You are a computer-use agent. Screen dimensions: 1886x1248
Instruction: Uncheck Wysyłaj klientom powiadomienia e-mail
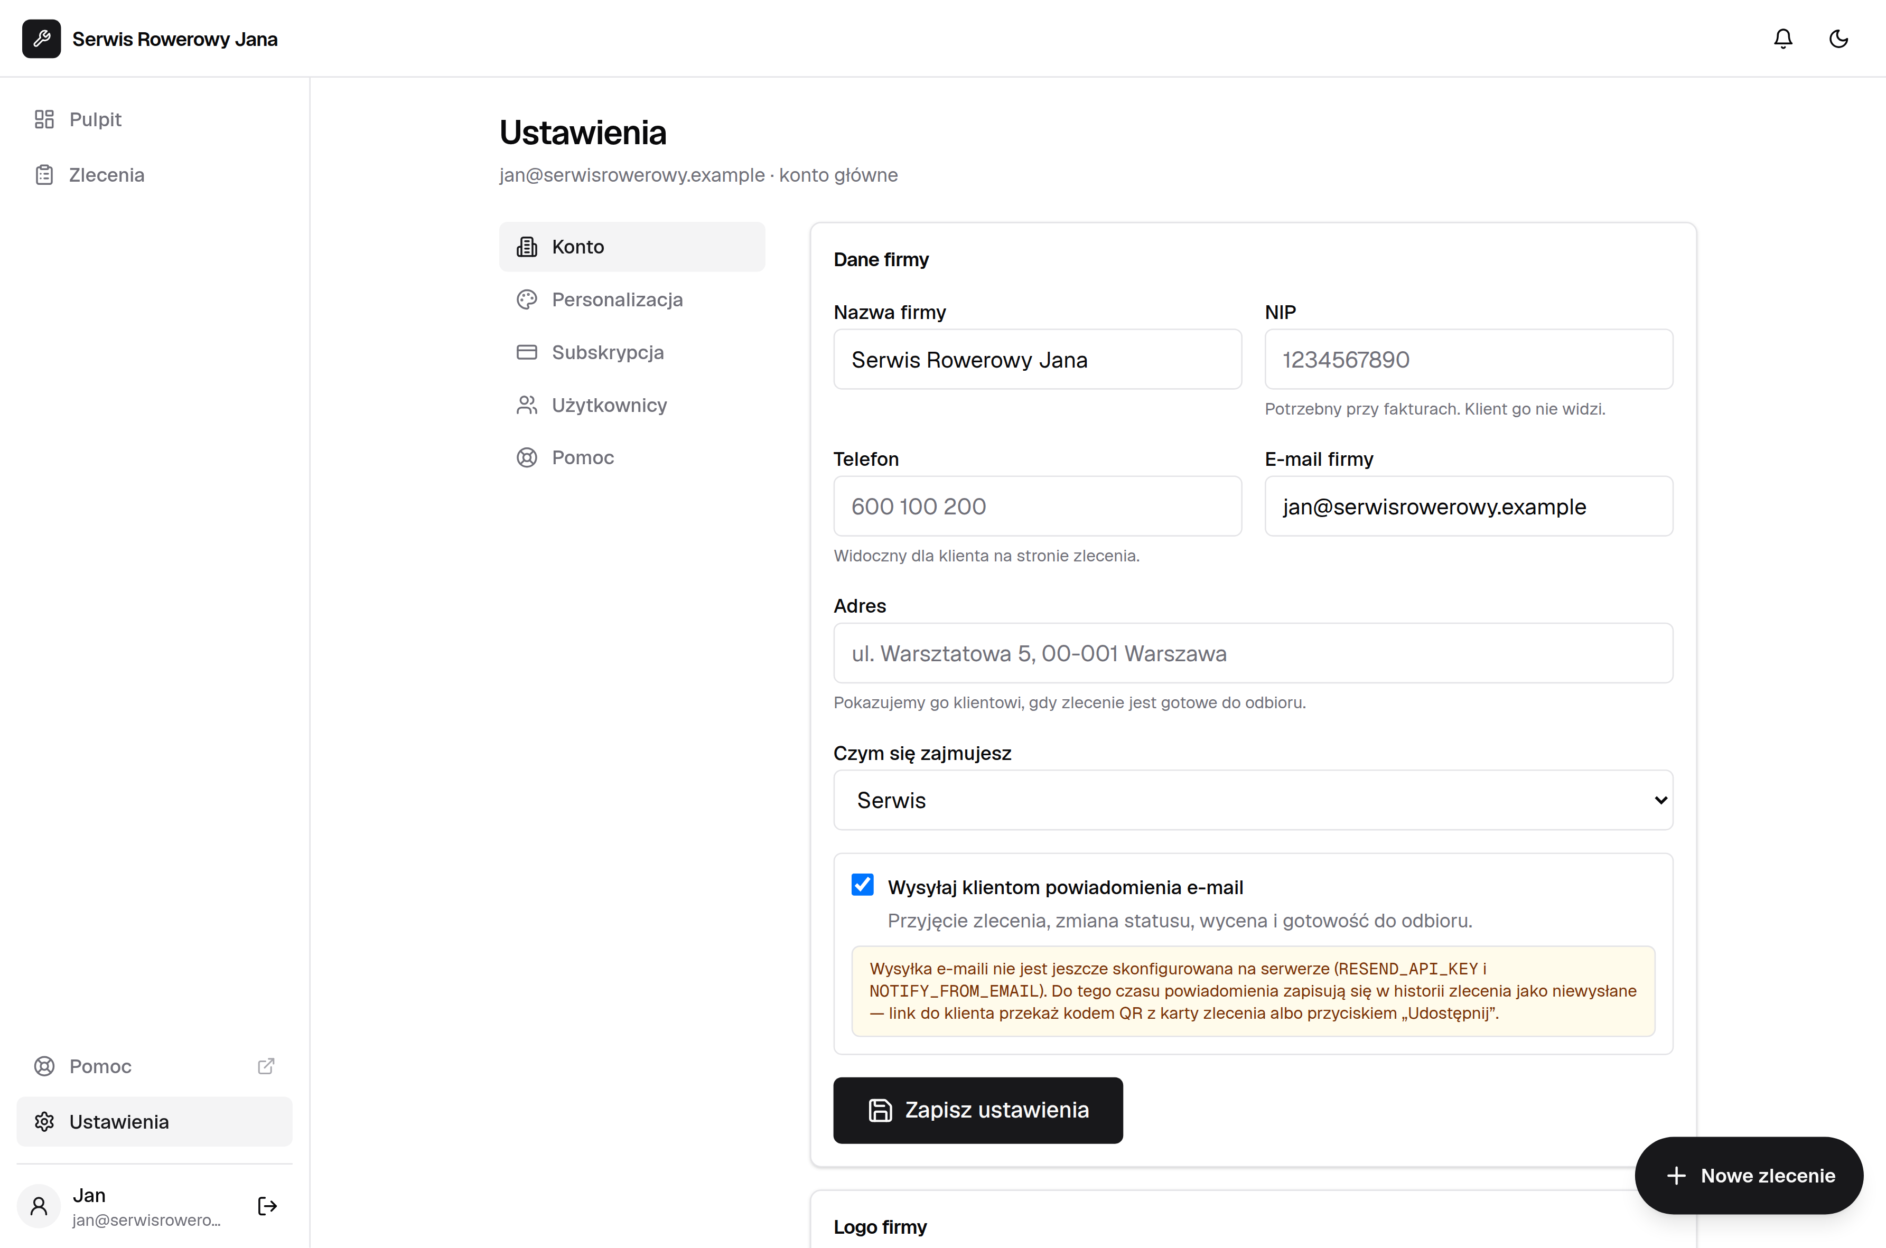pyautogui.click(x=862, y=885)
